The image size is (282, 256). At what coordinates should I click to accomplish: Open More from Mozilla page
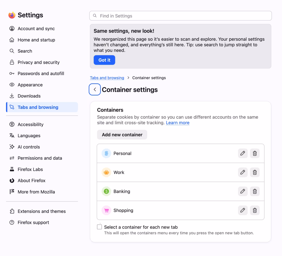[x=42, y=192]
